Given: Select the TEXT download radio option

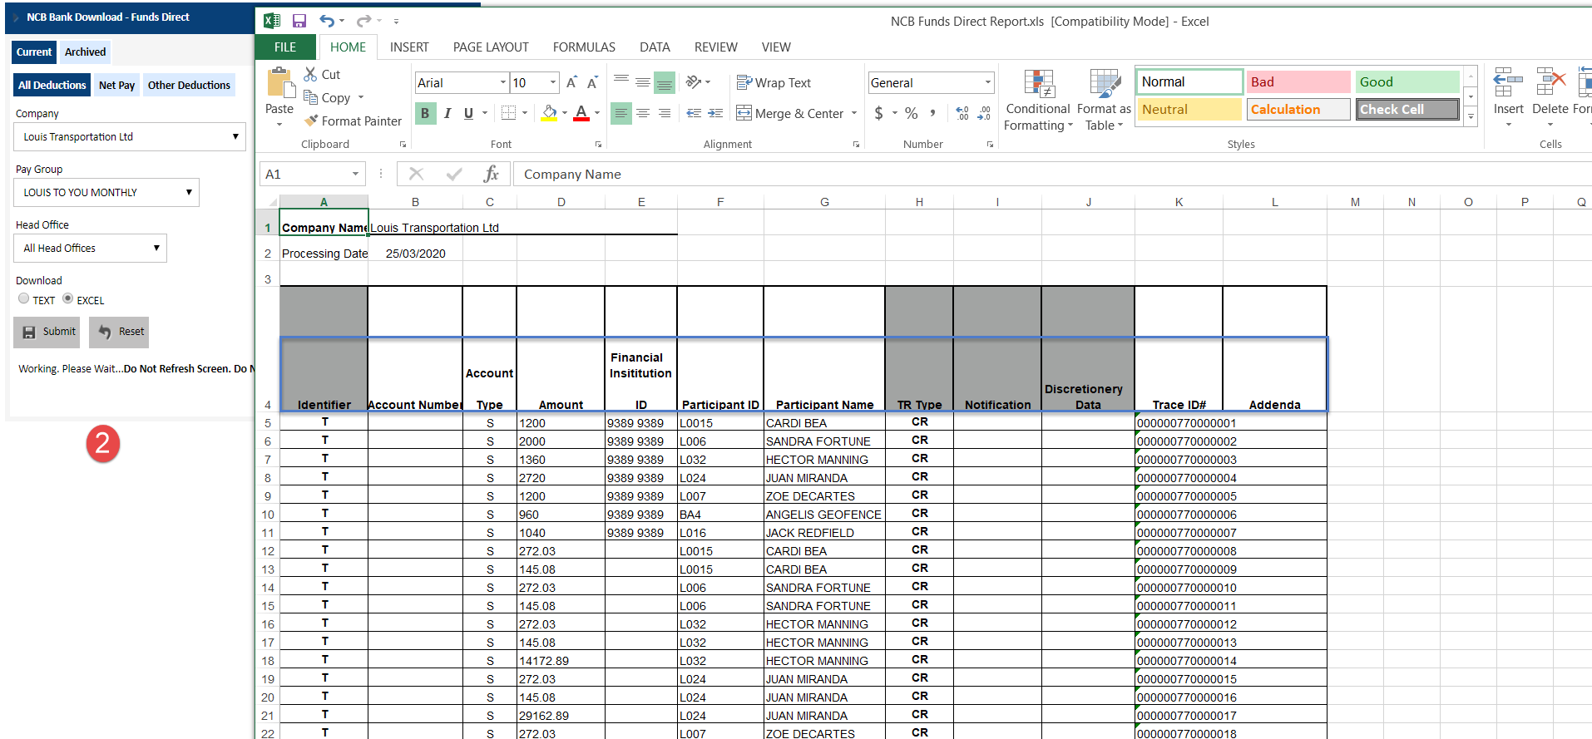Looking at the screenshot, I should [x=23, y=298].
